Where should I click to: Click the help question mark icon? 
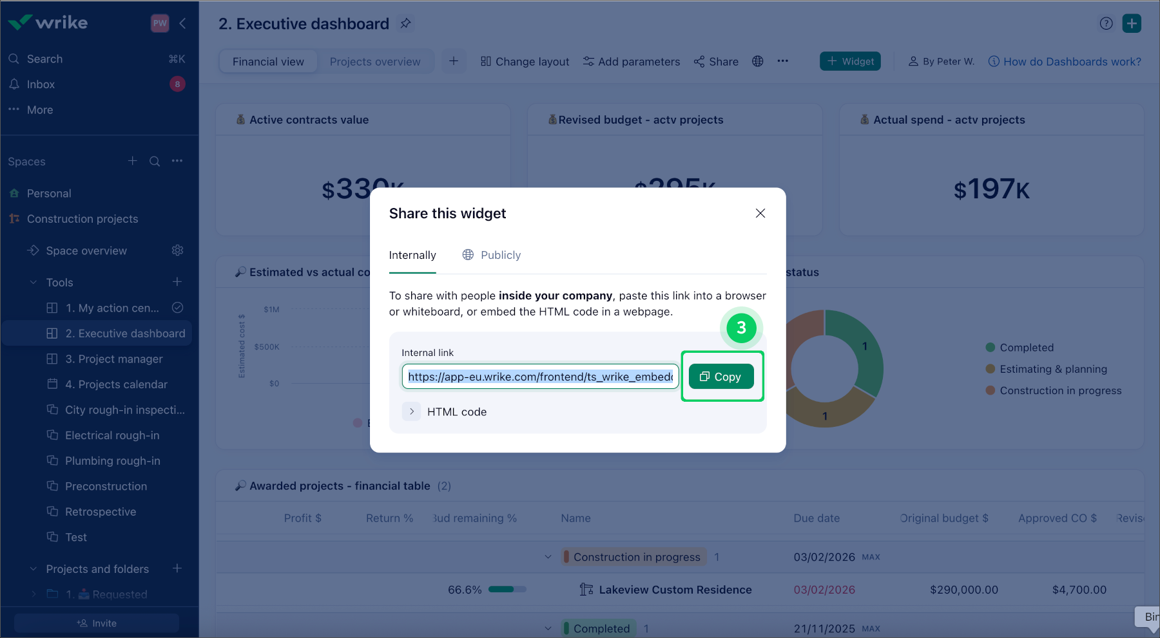[x=1106, y=24]
